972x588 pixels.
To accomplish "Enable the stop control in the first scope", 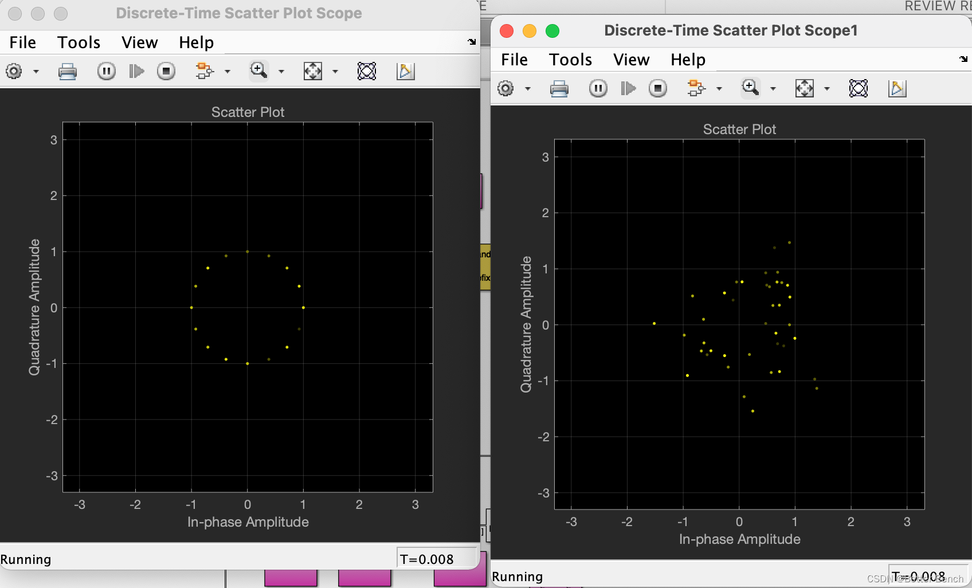I will click(x=166, y=71).
